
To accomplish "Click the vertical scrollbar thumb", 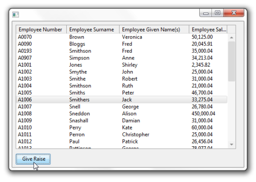I will (x=231, y=61).
